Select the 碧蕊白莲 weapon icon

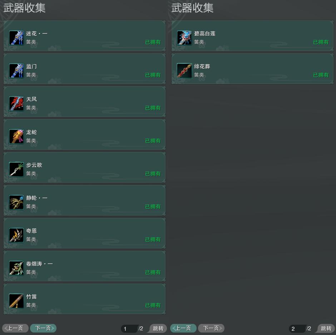point(184,38)
